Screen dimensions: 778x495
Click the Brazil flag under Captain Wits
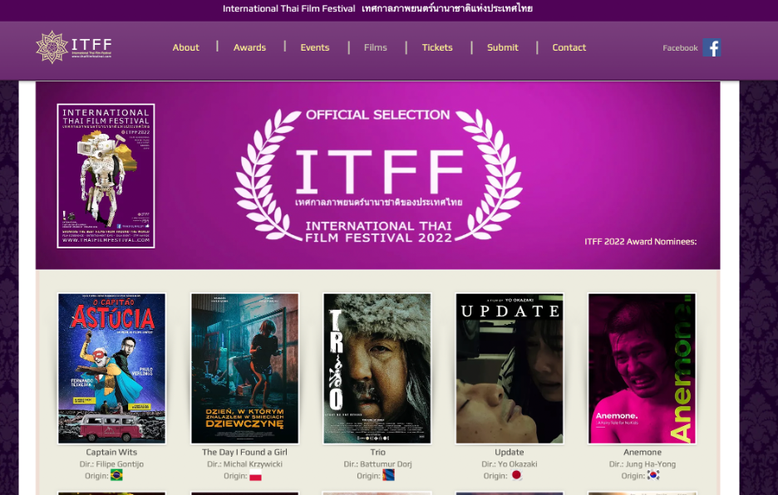coord(116,476)
